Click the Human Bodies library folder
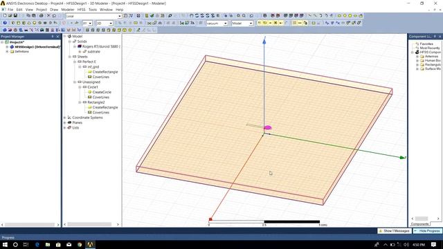 tap(433, 60)
